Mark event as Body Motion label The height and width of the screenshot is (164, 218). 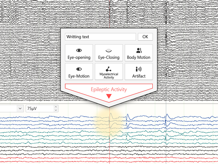pos(139,57)
